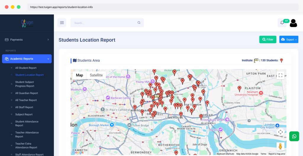Expand the Payments sidebar menu
This screenshot has height=156, width=303.
pyautogui.click(x=27, y=40)
